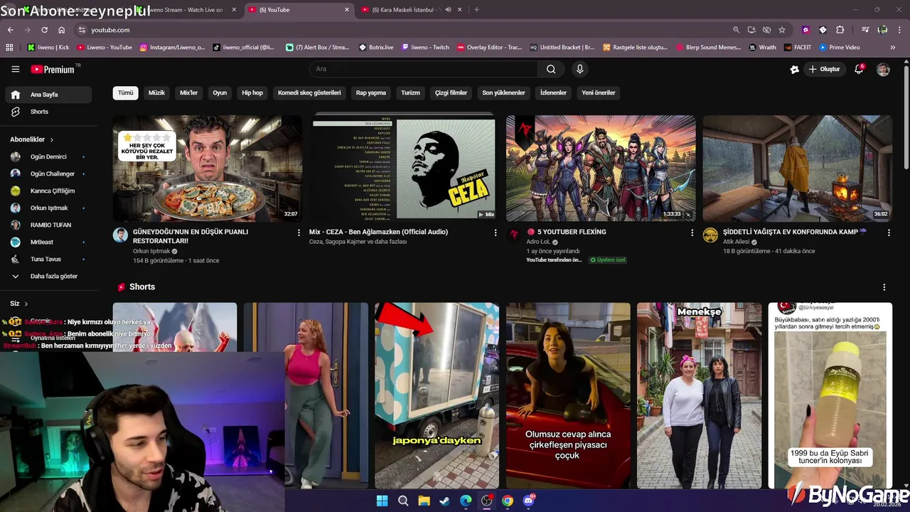This screenshot has height=512, width=910.
Task: Open Orkun Işıtmak subscription in sidebar
Action: [x=48, y=208]
